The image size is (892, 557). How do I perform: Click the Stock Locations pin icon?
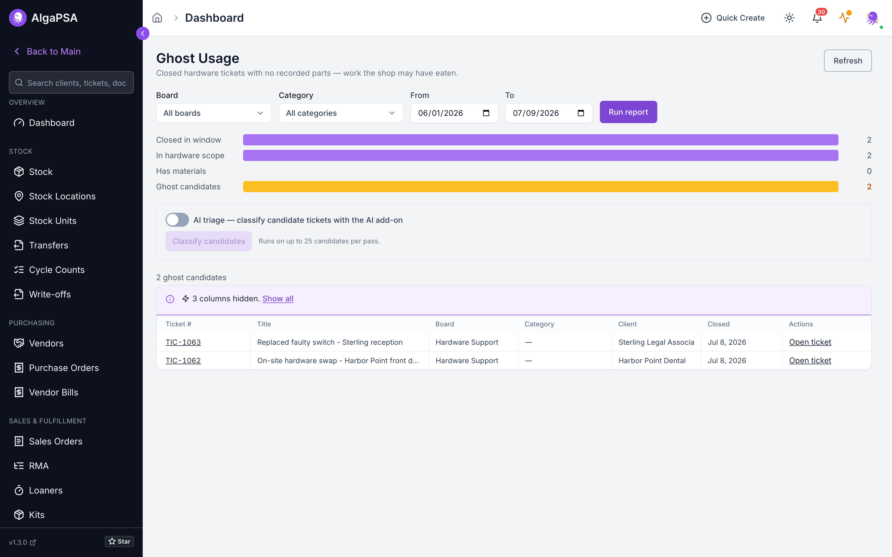(19, 196)
